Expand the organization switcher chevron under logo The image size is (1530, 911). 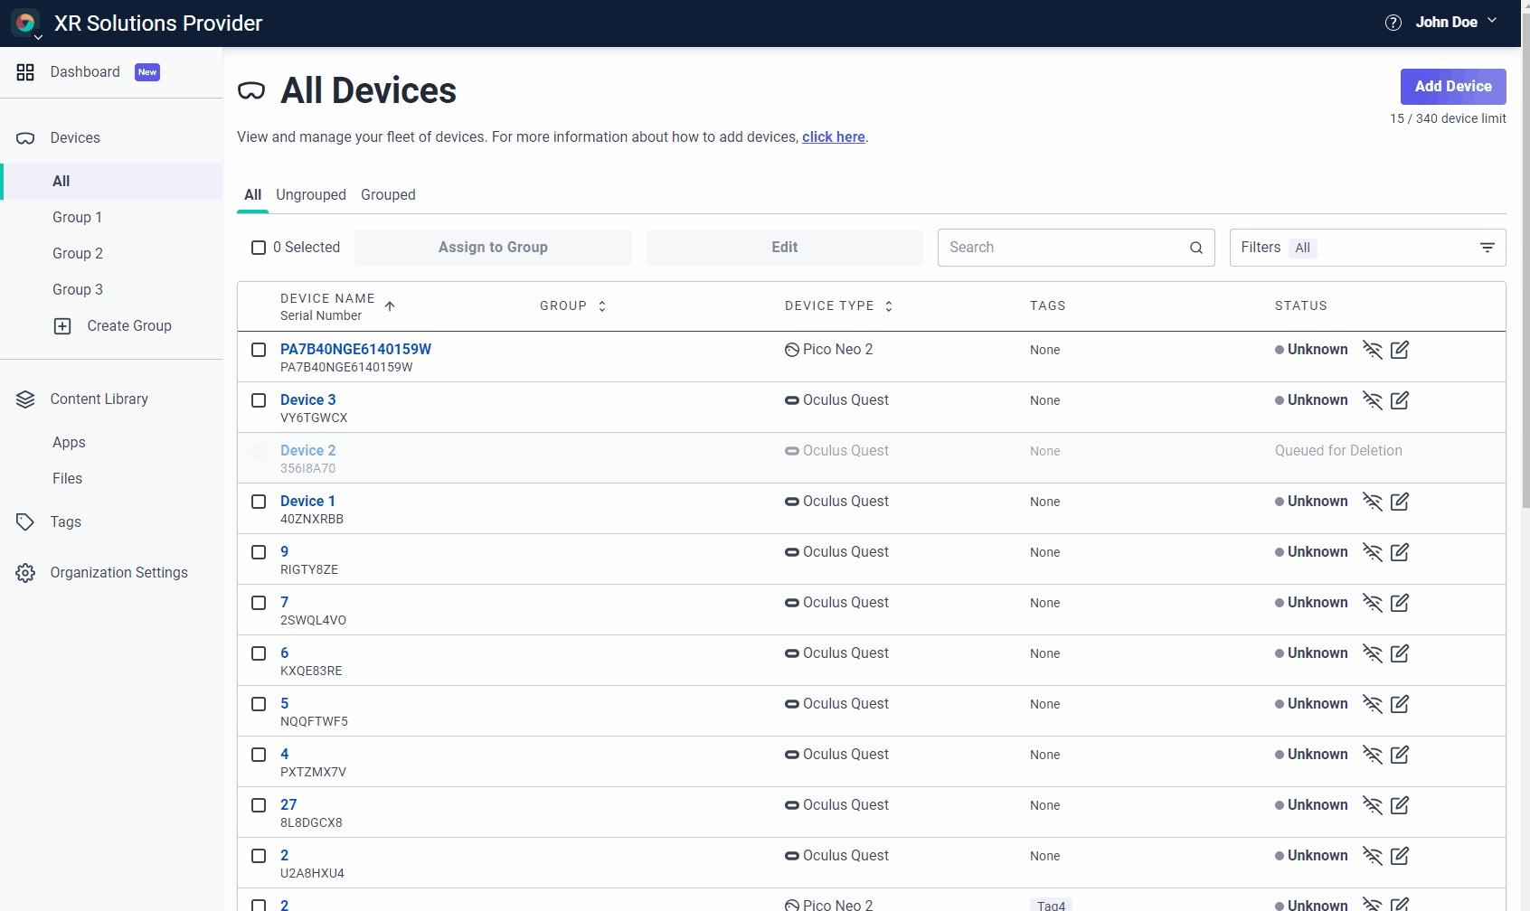(38, 38)
